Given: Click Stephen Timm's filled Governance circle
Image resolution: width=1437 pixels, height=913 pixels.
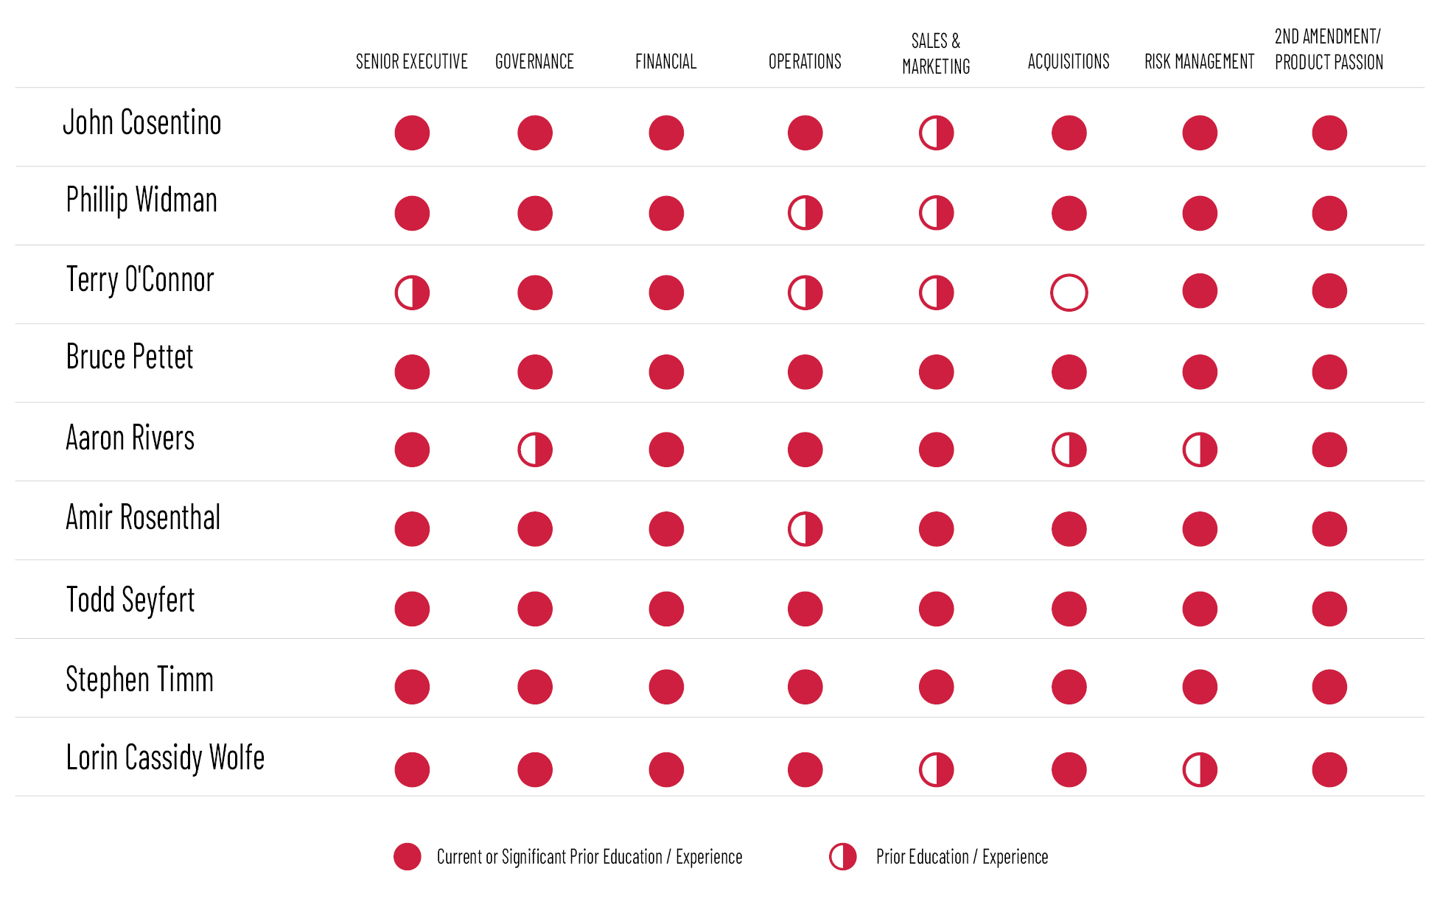Looking at the screenshot, I should [535, 687].
